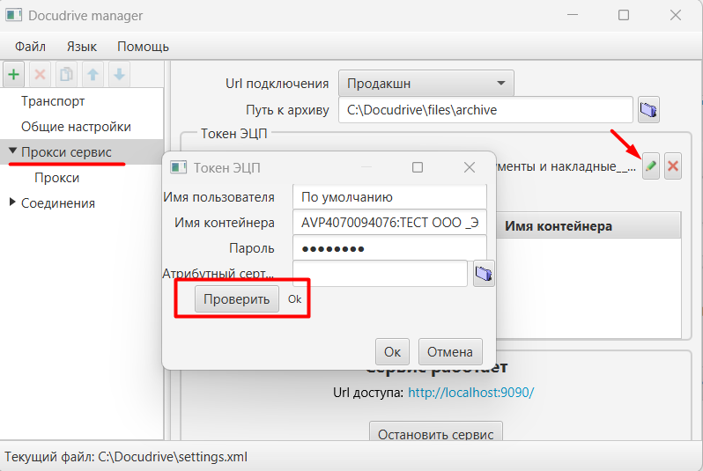Image resolution: width=703 pixels, height=471 pixels.
Task: Click the green pencil edit token icon
Action: (651, 166)
